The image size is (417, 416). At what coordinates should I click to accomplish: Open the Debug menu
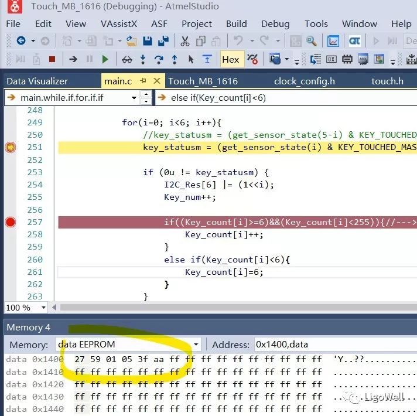(x=275, y=24)
